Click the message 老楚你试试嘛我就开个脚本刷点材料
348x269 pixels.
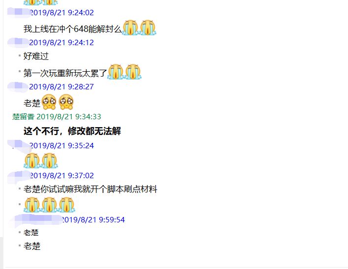click(90, 189)
